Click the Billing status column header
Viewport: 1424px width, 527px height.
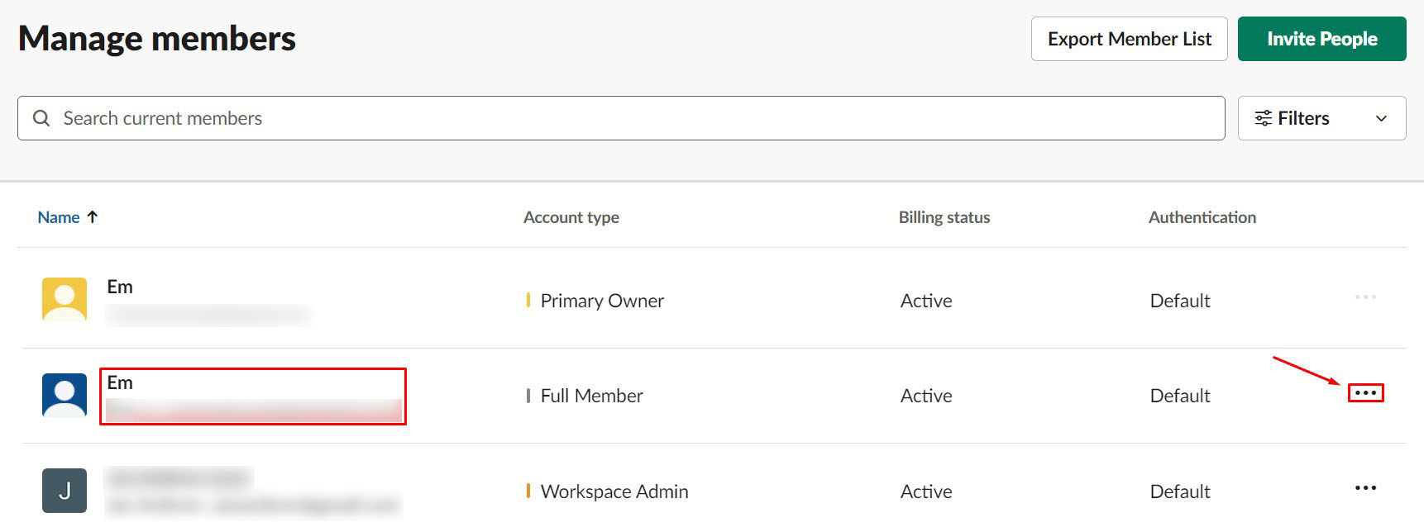944,217
